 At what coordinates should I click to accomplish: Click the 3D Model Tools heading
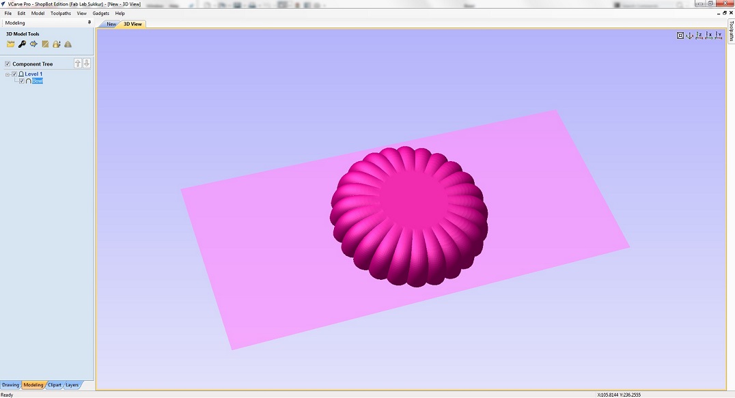pyautogui.click(x=23, y=33)
